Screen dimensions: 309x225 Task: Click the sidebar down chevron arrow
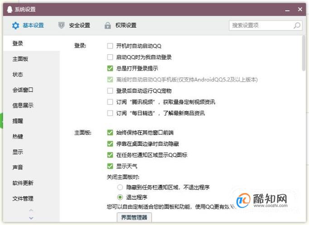tap(31, 218)
